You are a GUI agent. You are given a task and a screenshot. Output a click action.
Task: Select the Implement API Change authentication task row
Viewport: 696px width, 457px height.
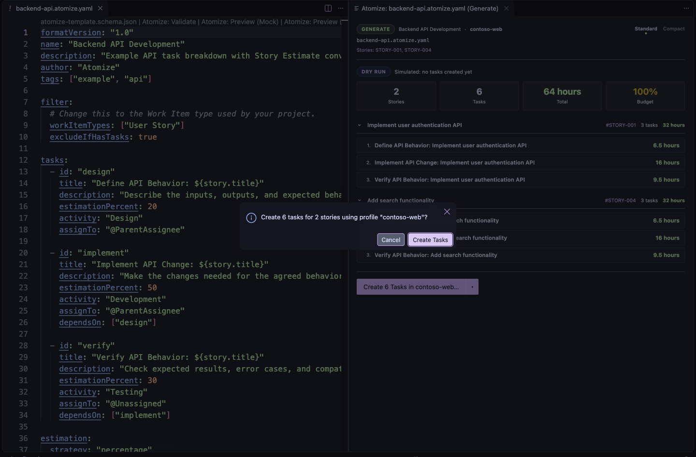click(521, 163)
